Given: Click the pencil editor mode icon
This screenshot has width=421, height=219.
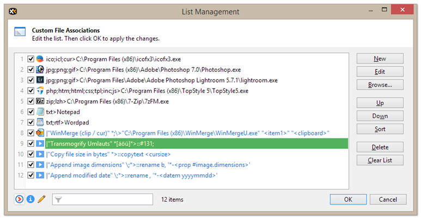Looking at the screenshot, I should point(41,199).
